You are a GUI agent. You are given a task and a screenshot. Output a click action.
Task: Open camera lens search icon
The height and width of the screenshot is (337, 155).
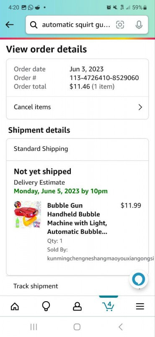[120, 25]
